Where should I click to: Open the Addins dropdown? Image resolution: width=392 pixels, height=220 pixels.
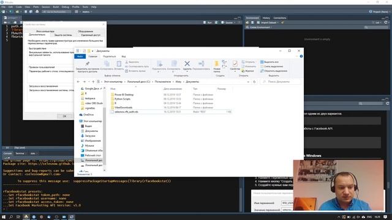pos(87,12)
